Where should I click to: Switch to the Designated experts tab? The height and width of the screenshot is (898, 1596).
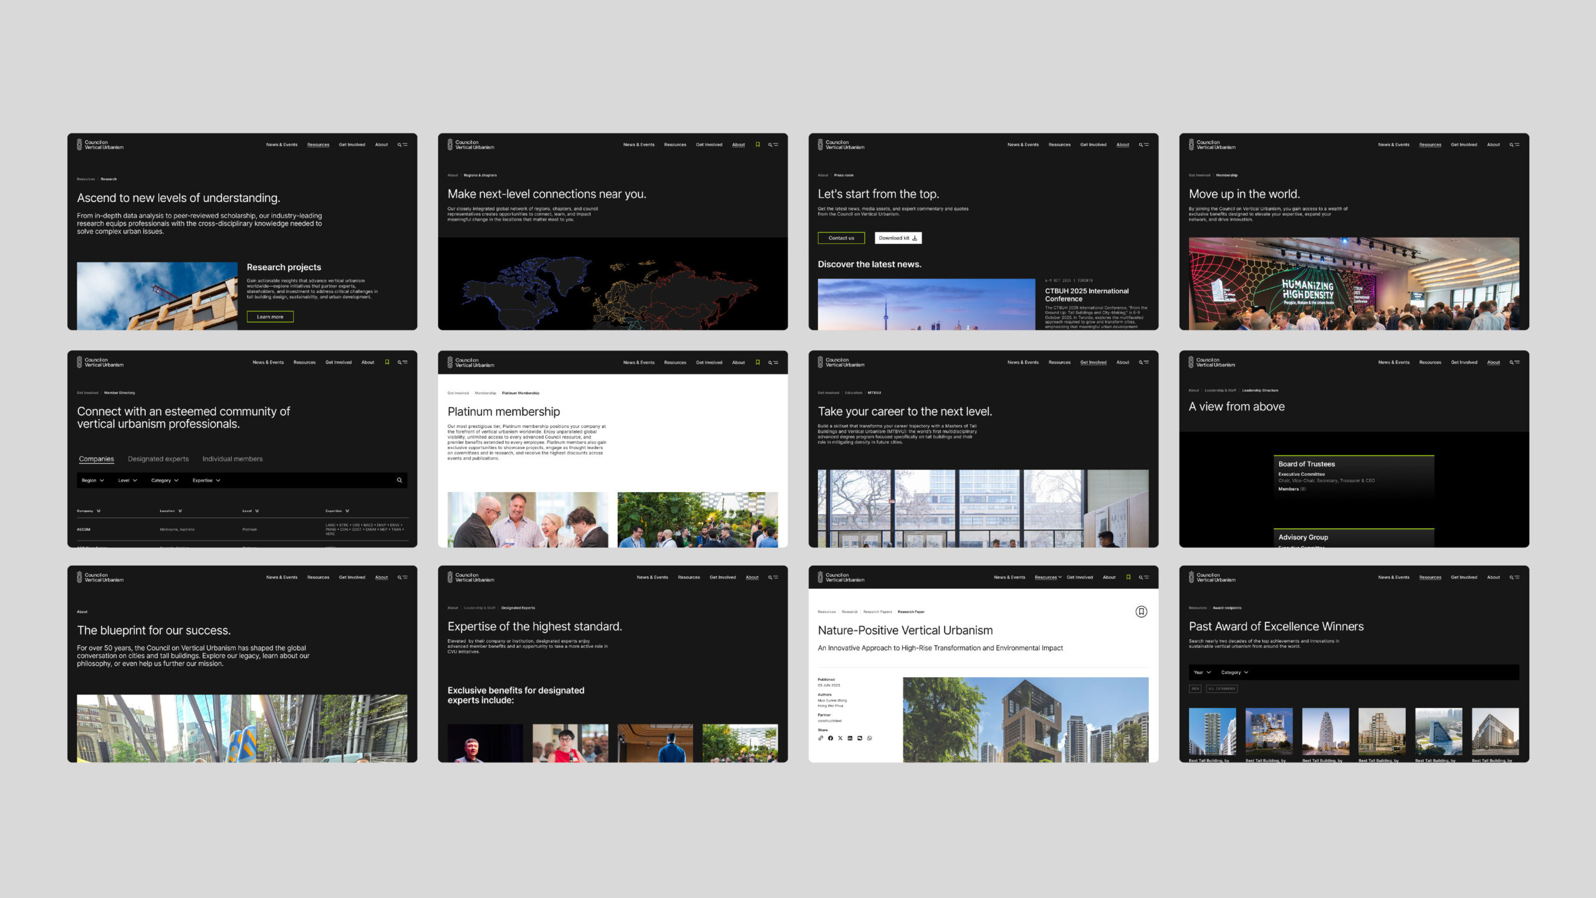click(158, 458)
